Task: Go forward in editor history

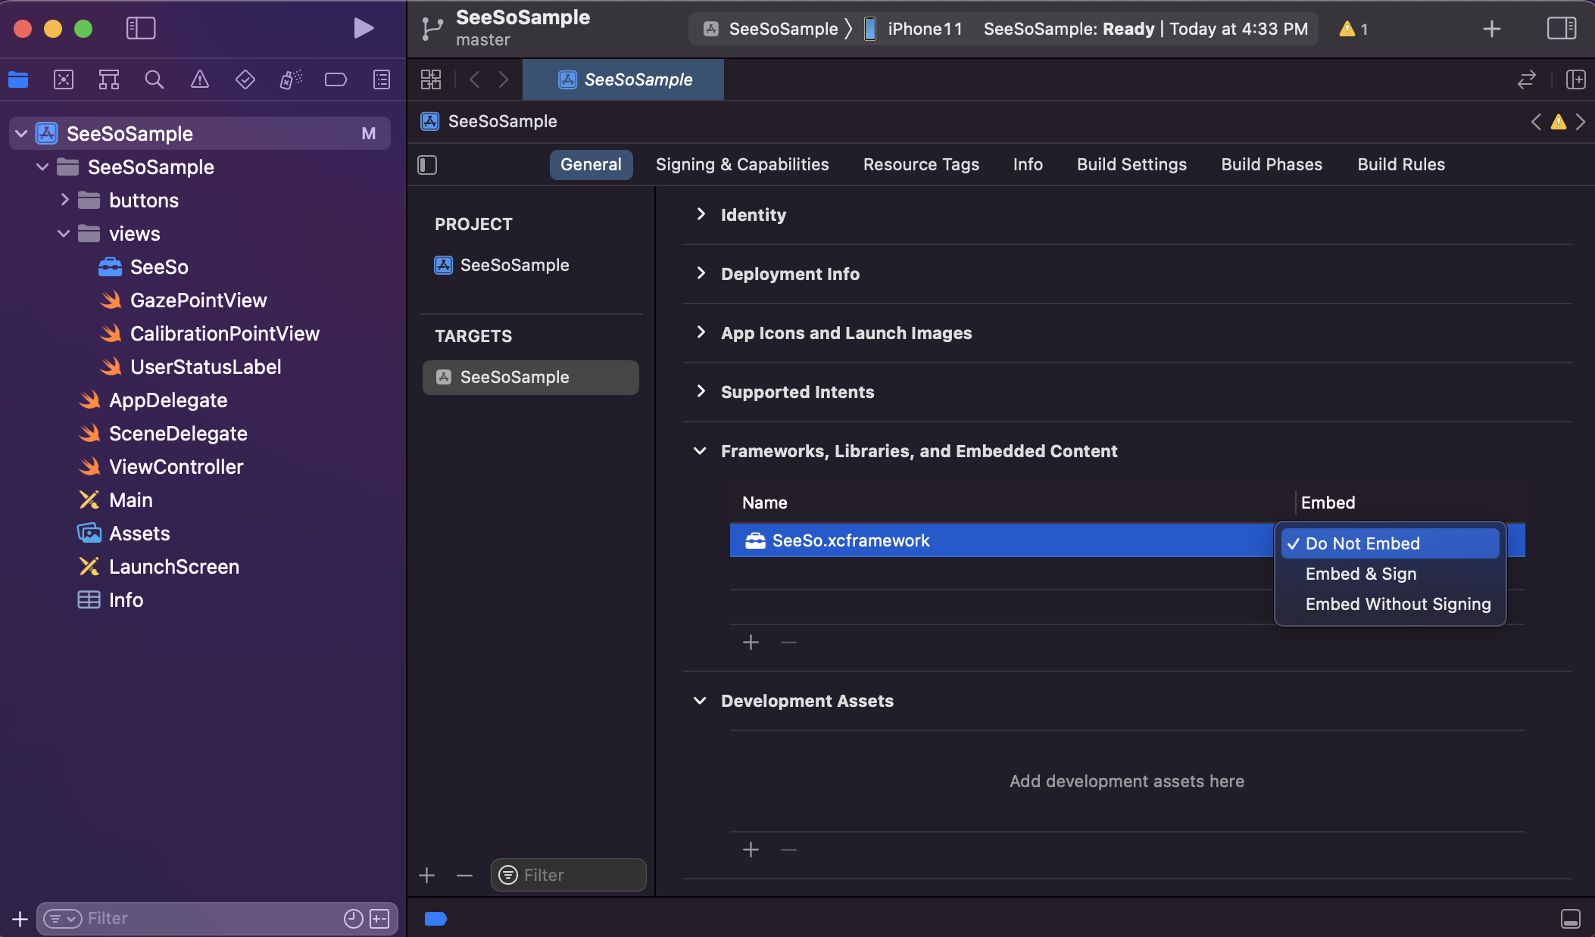Action: coord(504,79)
